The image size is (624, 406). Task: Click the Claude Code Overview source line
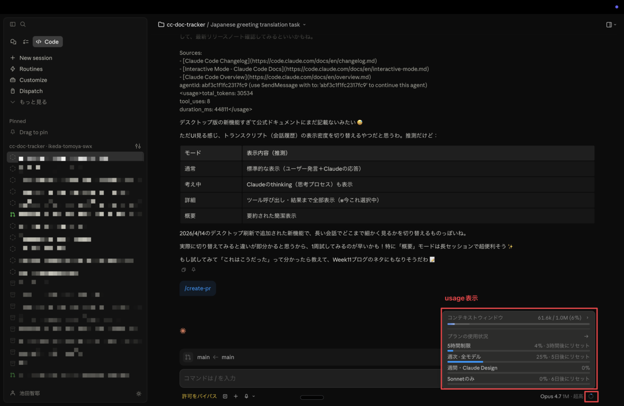click(275, 77)
